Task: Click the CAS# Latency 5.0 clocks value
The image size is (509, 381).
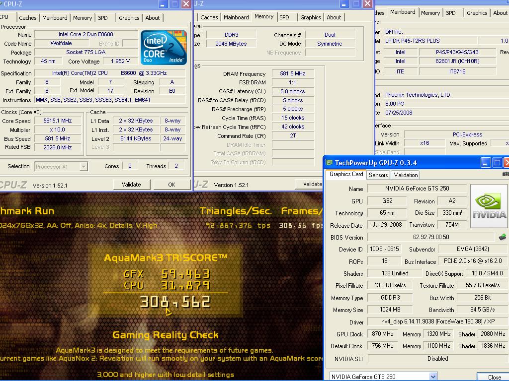Action: (x=293, y=91)
